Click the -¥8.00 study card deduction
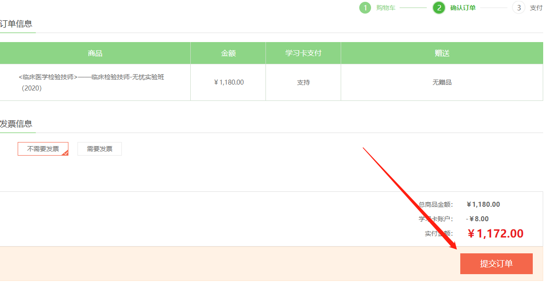The height and width of the screenshot is (285, 545). 477,219
